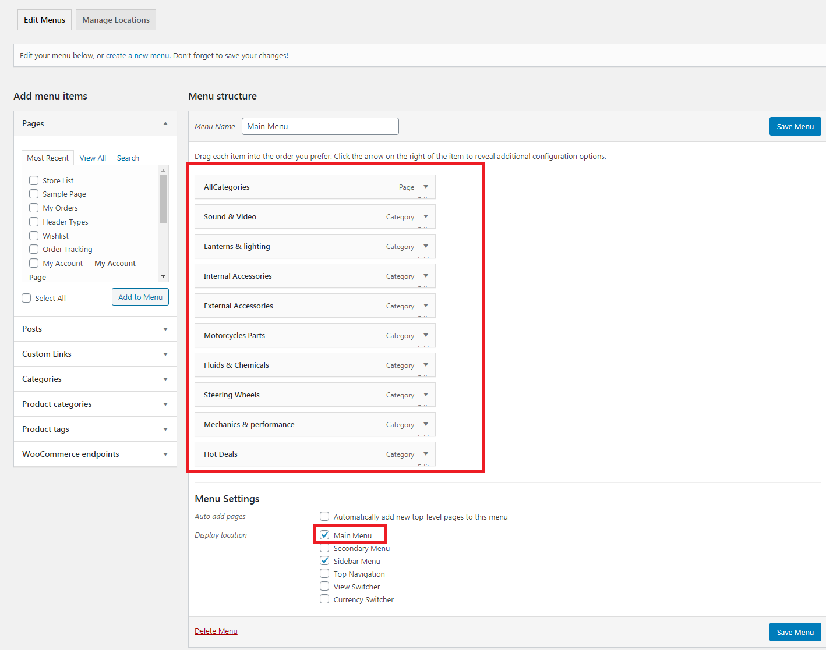Check the My Account page checkbox
Viewport: 826px width, 650px height.
34,263
